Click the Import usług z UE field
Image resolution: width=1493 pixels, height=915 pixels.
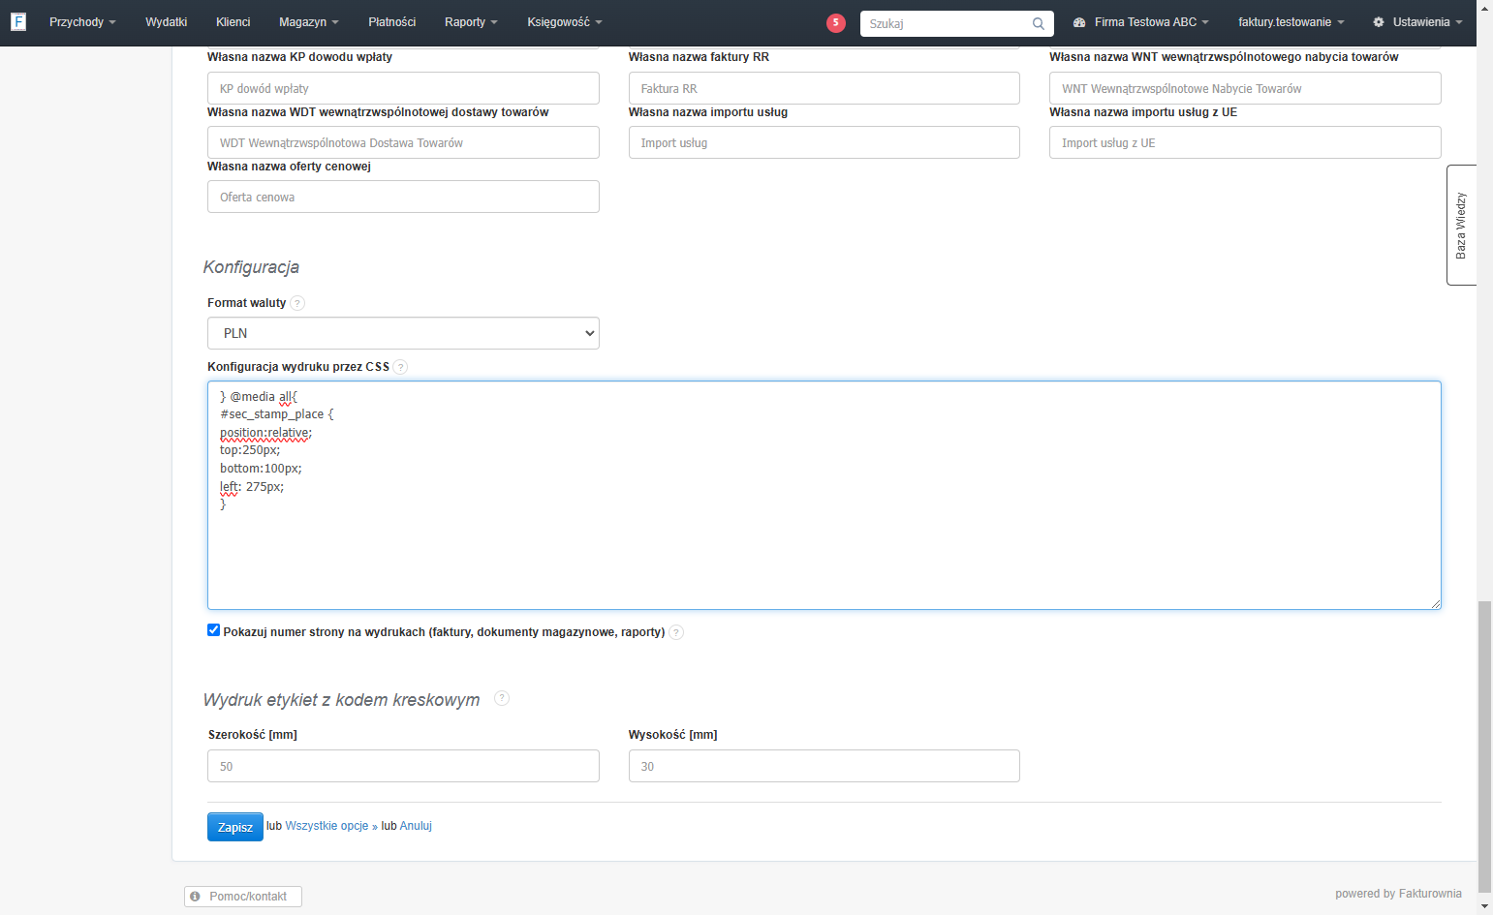click(1245, 142)
